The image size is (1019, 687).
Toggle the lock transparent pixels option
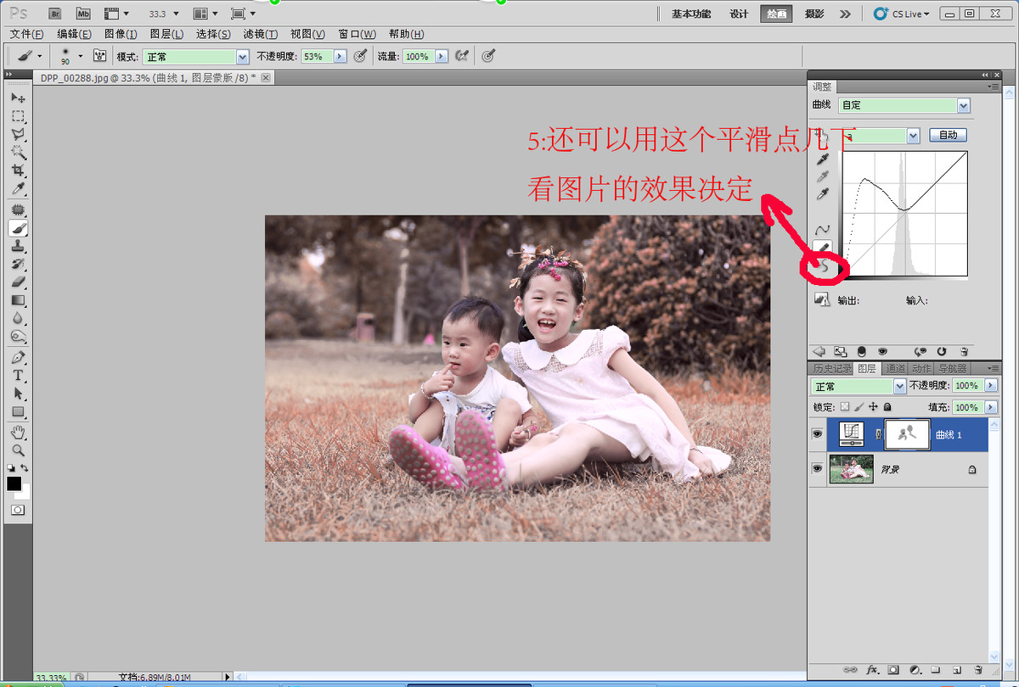point(844,407)
